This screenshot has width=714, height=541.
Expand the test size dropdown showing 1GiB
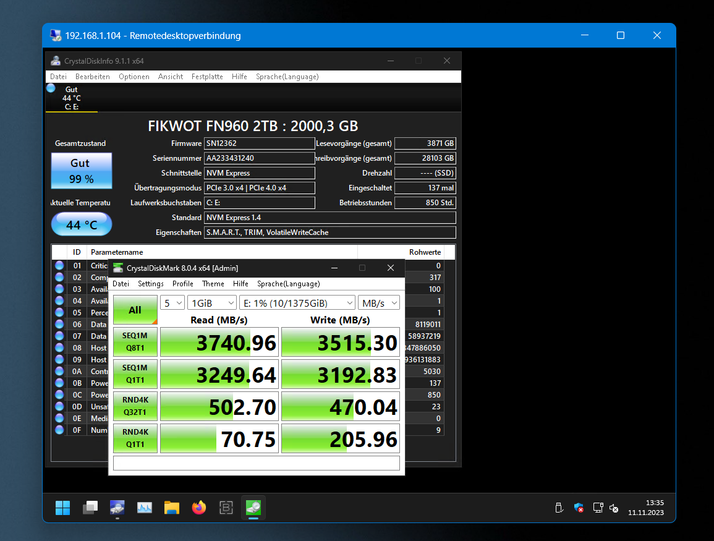pos(212,303)
